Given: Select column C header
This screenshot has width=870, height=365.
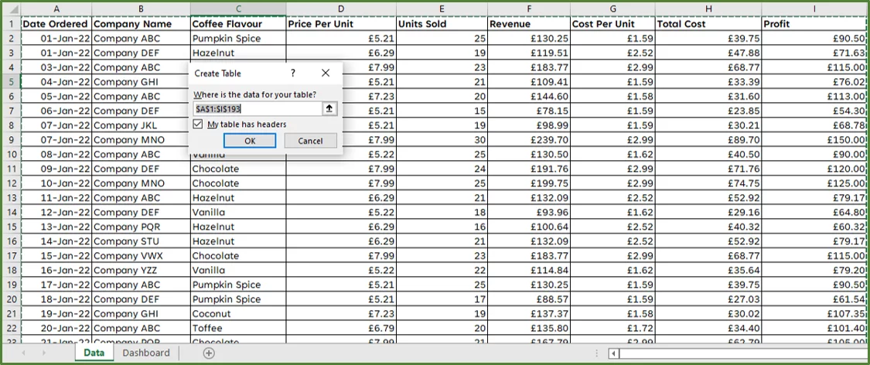Looking at the screenshot, I should [x=238, y=9].
